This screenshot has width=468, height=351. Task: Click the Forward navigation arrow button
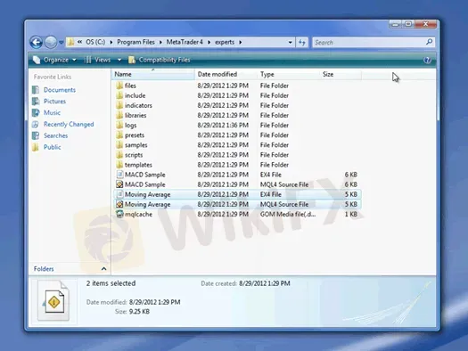click(x=51, y=43)
